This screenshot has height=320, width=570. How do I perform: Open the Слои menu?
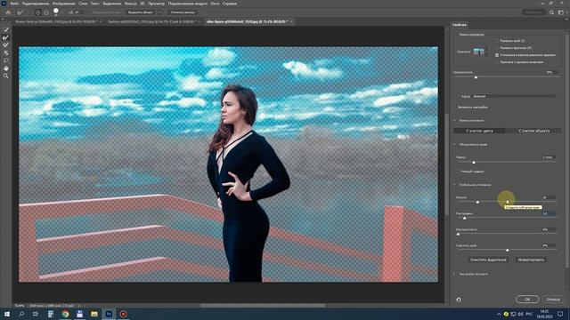(83, 4)
